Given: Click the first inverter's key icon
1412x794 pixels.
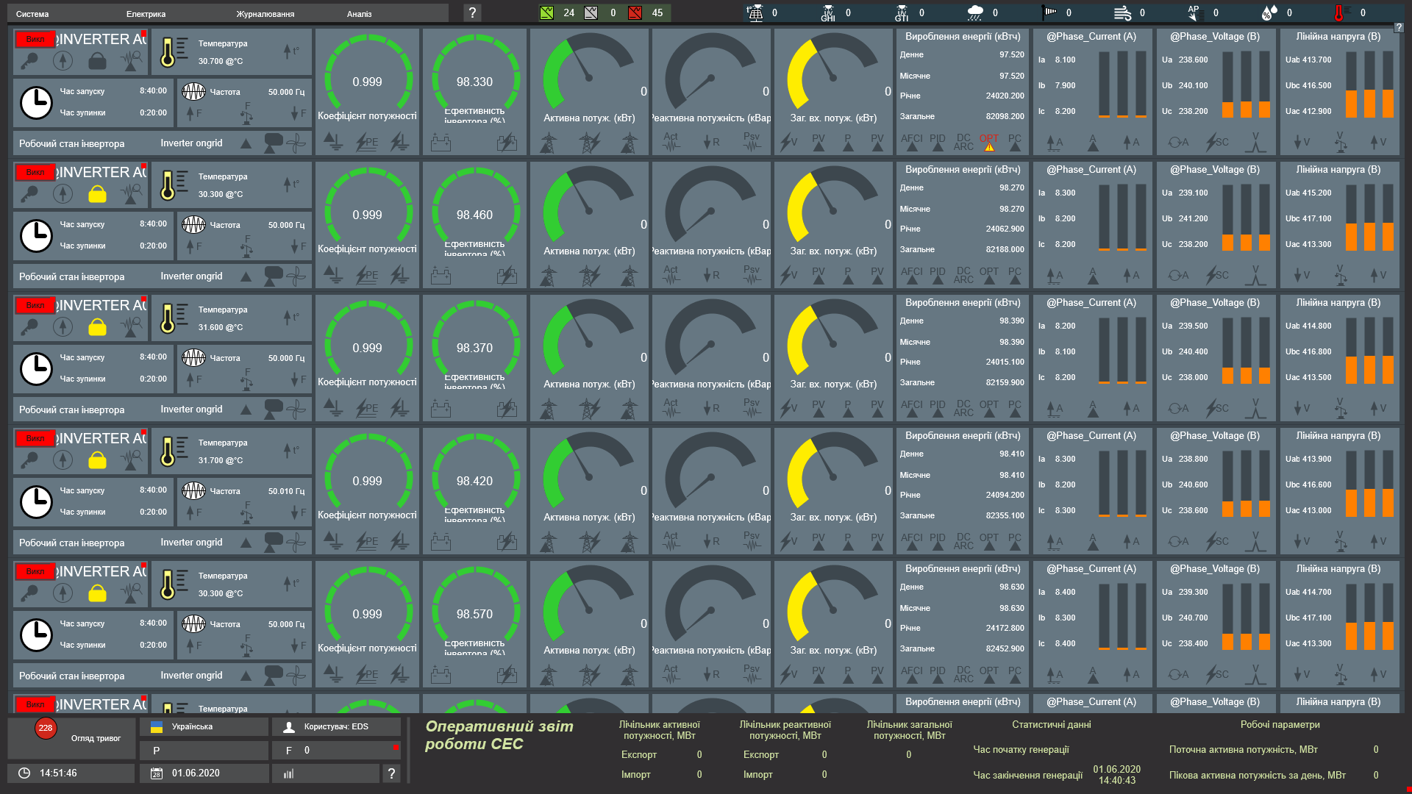Looking at the screenshot, I should (29, 62).
